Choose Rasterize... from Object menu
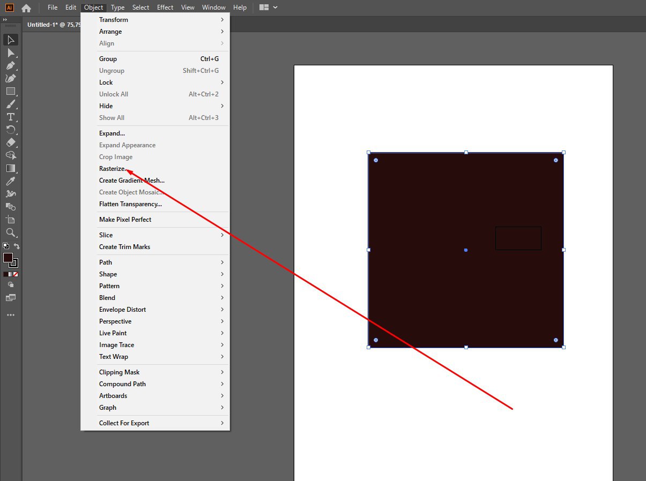This screenshot has height=481, width=646. coord(155,169)
